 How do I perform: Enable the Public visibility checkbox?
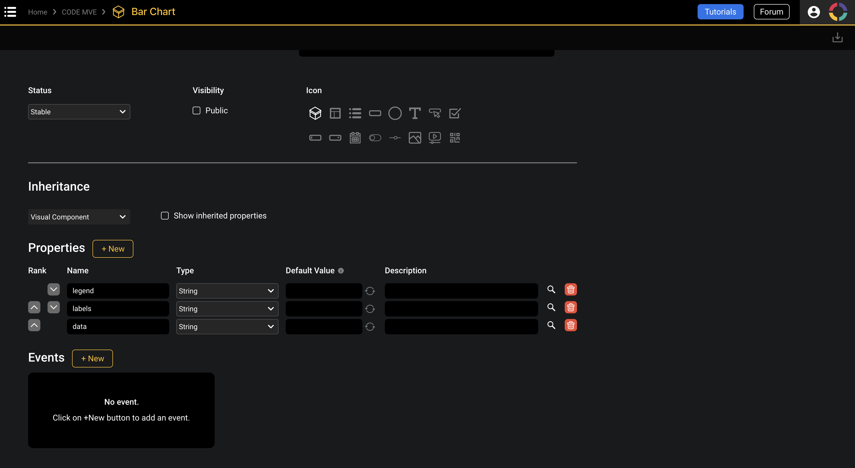(197, 111)
